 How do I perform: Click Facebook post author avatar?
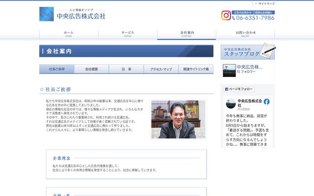point(231,103)
